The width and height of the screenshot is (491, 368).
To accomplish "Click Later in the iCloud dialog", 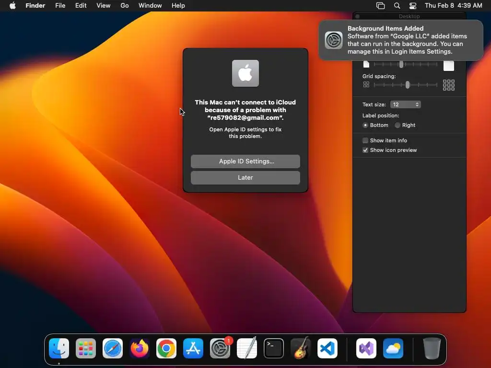I will (x=245, y=178).
